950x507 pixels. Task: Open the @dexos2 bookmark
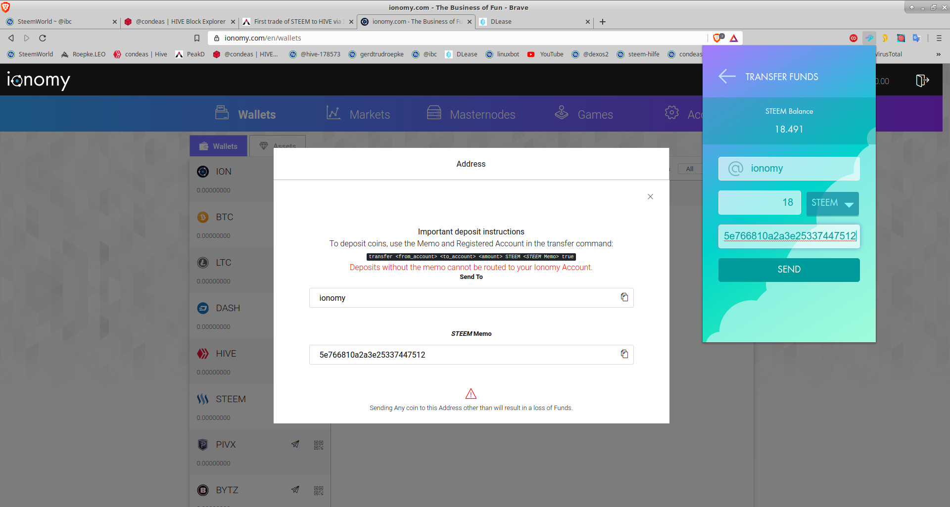(x=590, y=54)
